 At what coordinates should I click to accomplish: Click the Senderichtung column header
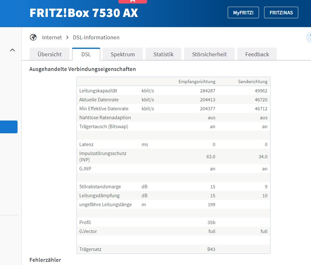253,82
